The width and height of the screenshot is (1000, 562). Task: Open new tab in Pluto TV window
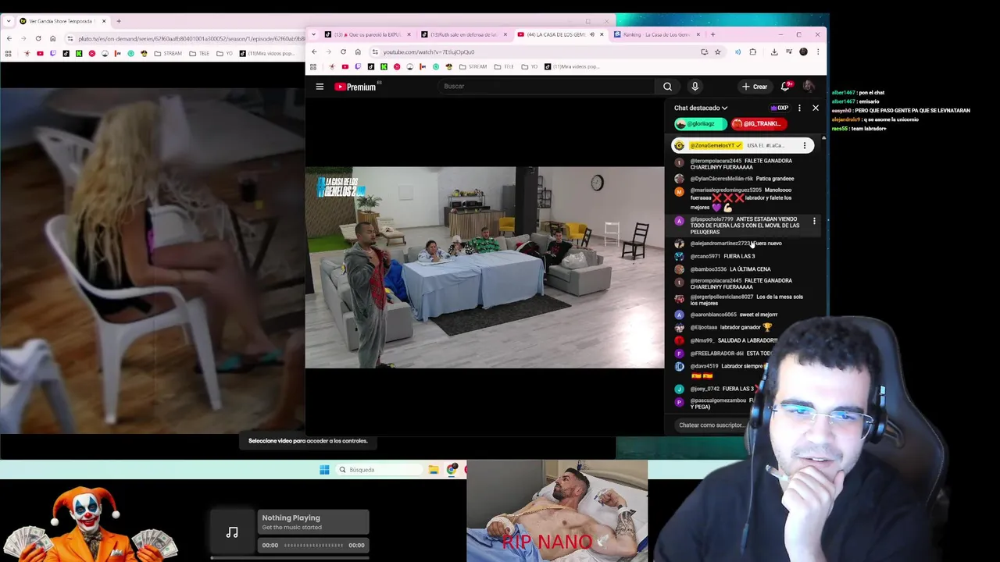pos(119,21)
